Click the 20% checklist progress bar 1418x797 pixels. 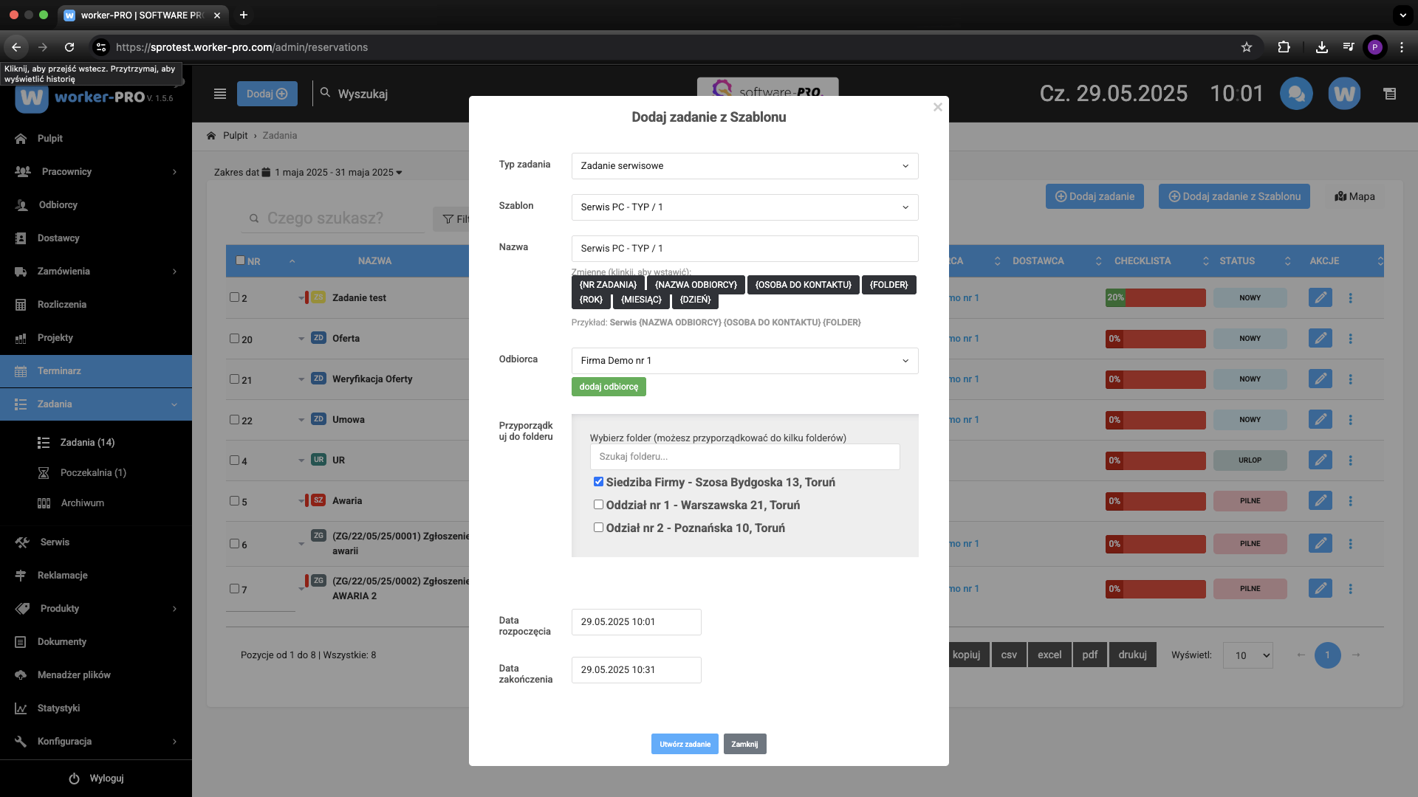tap(1155, 297)
